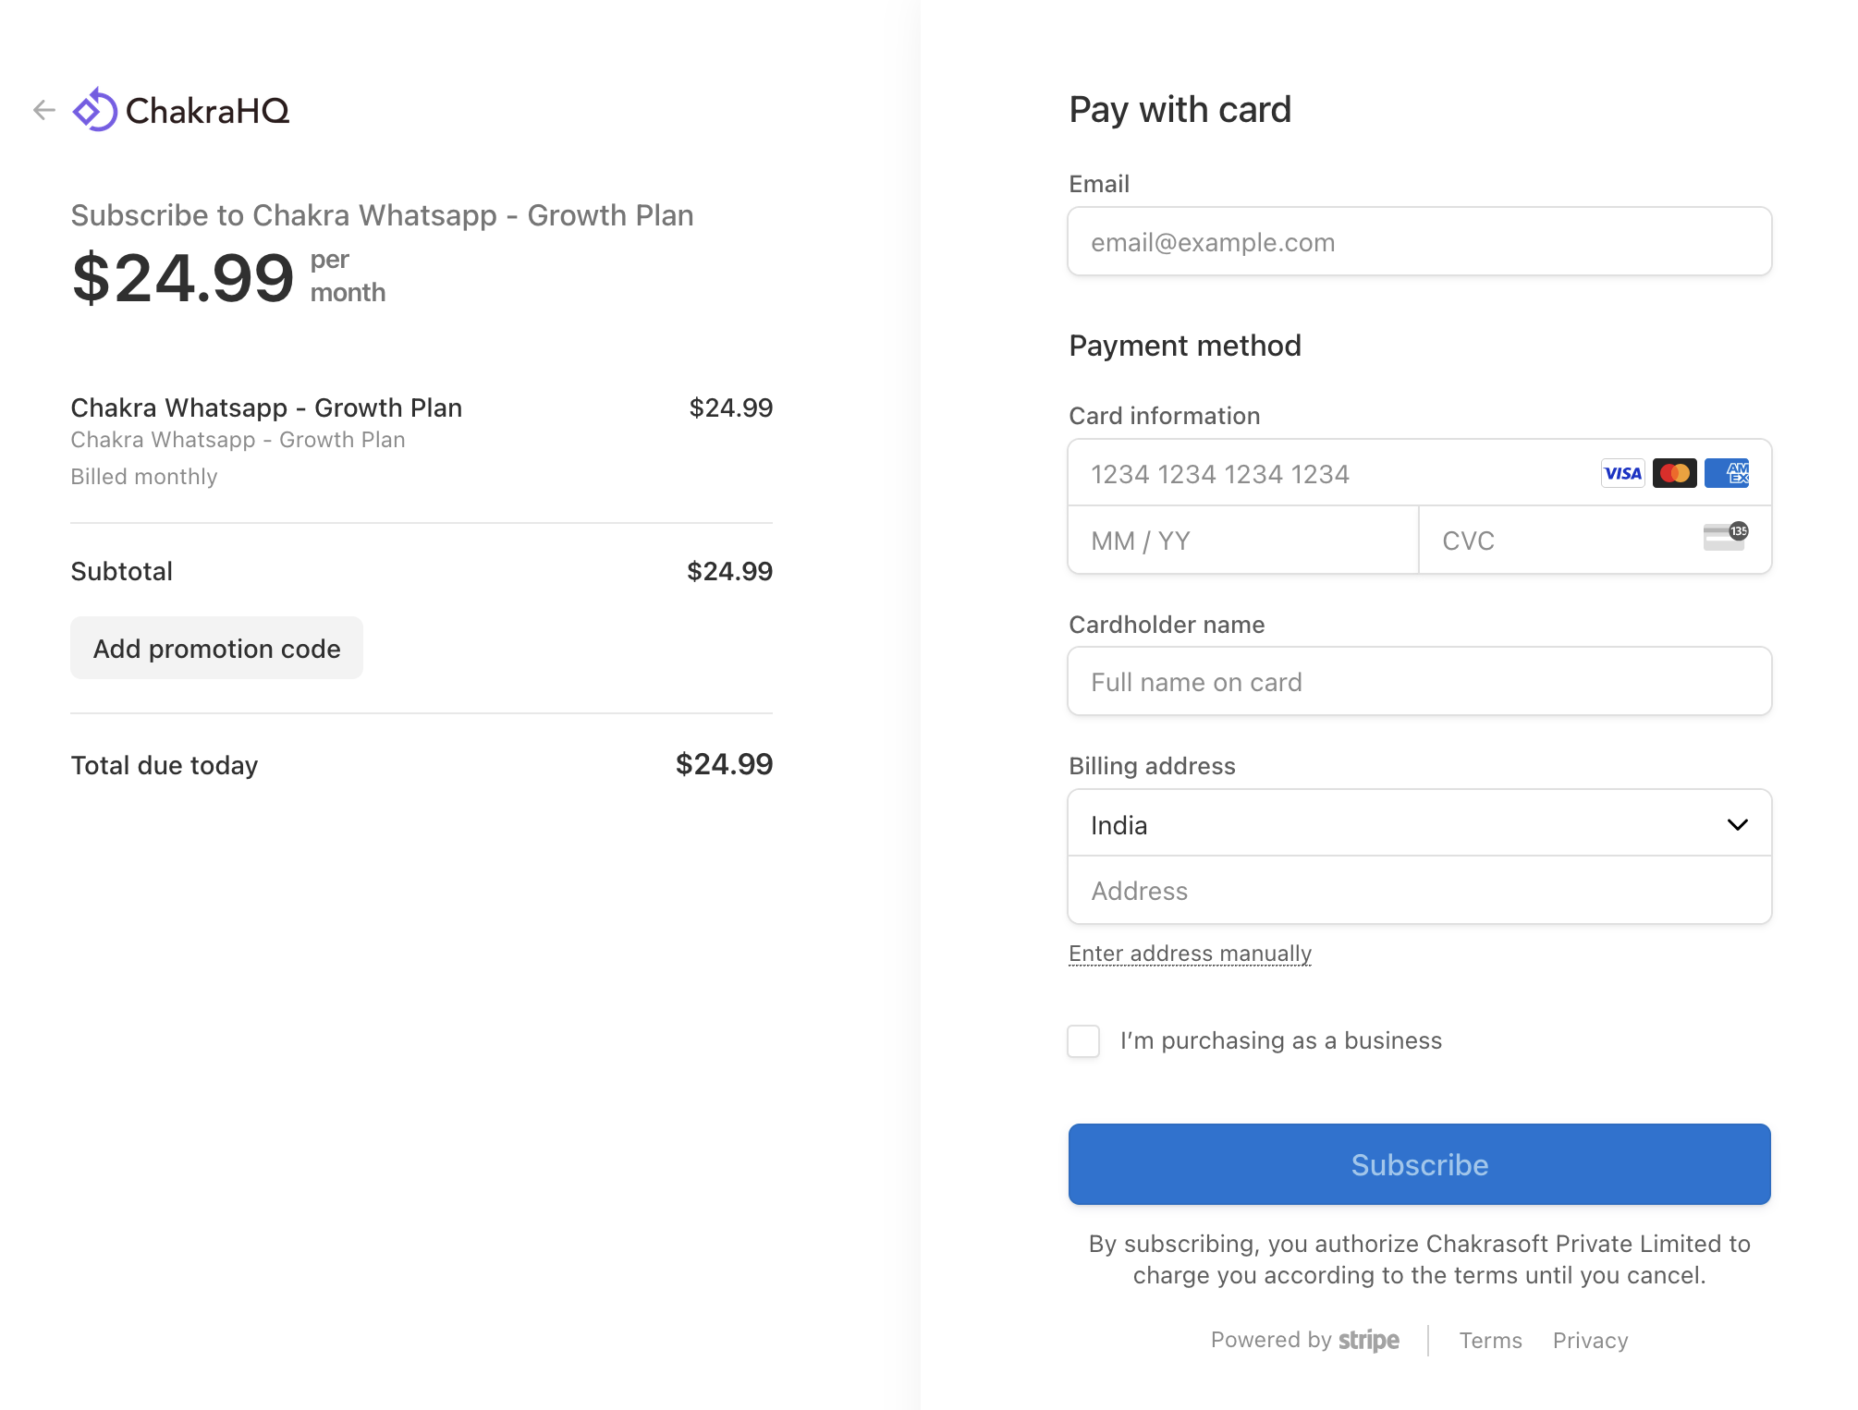The width and height of the screenshot is (1858, 1410).
Task: Click the Mastercard icon
Action: pyautogui.click(x=1674, y=473)
